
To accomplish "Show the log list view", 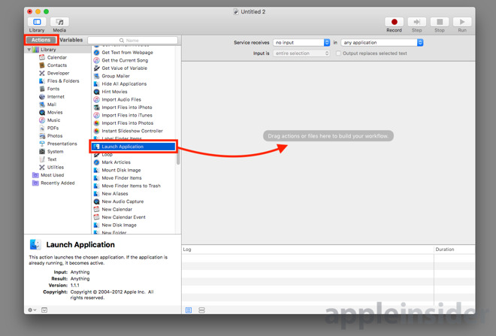I will pos(189,310).
